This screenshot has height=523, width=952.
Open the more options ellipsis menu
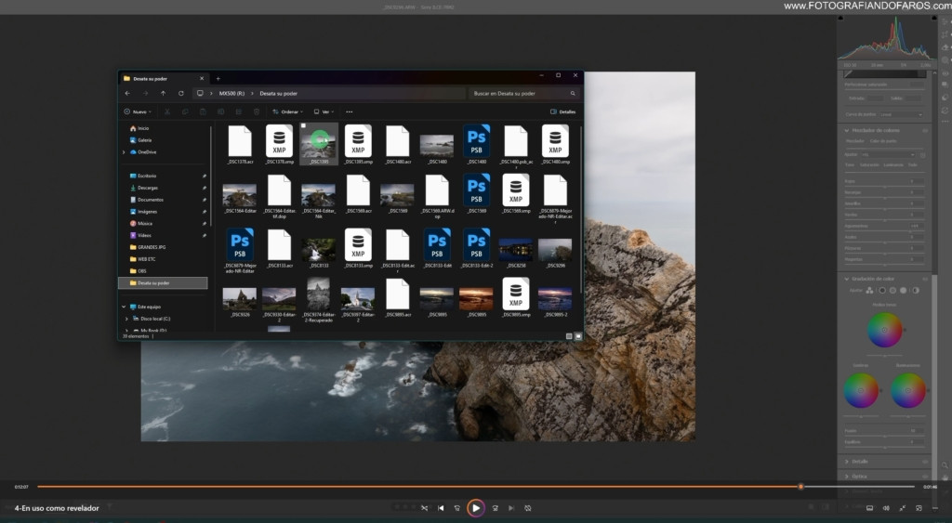pyautogui.click(x=350, y=111)
